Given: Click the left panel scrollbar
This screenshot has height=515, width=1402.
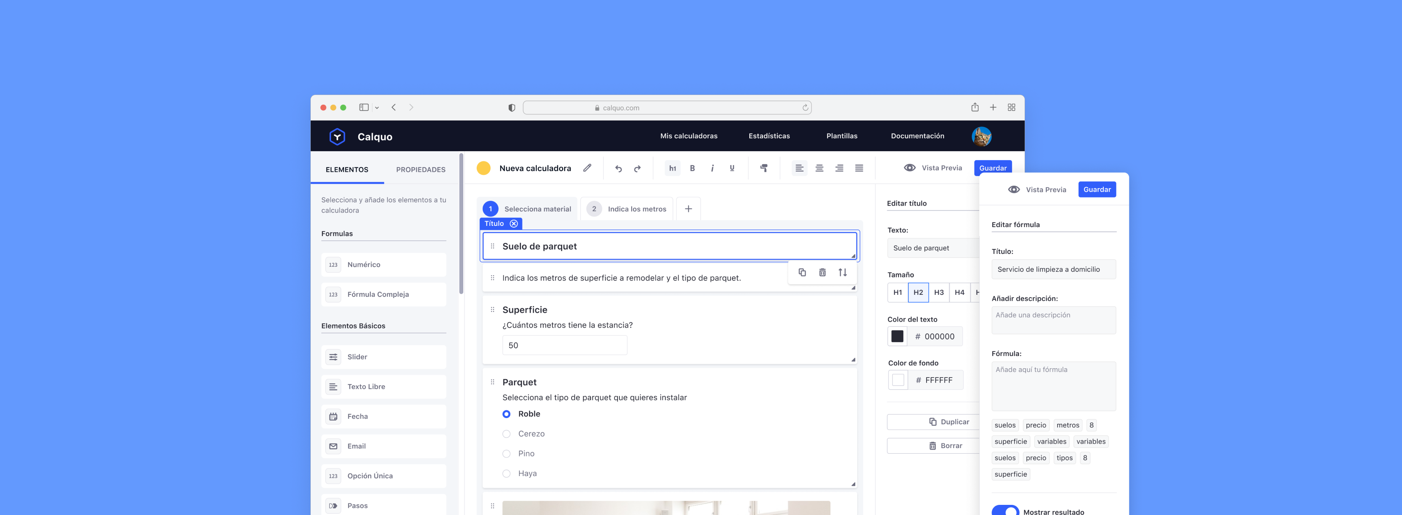Looking at the screenshot, I should [461, 224].
